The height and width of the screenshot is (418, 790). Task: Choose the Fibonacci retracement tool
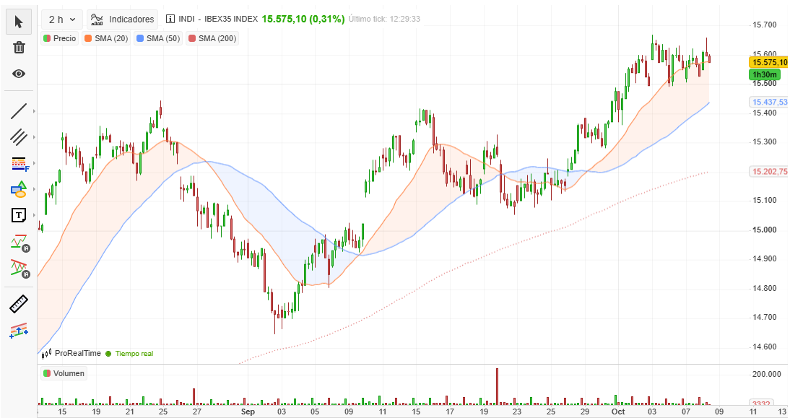click(x=19, y=164)
